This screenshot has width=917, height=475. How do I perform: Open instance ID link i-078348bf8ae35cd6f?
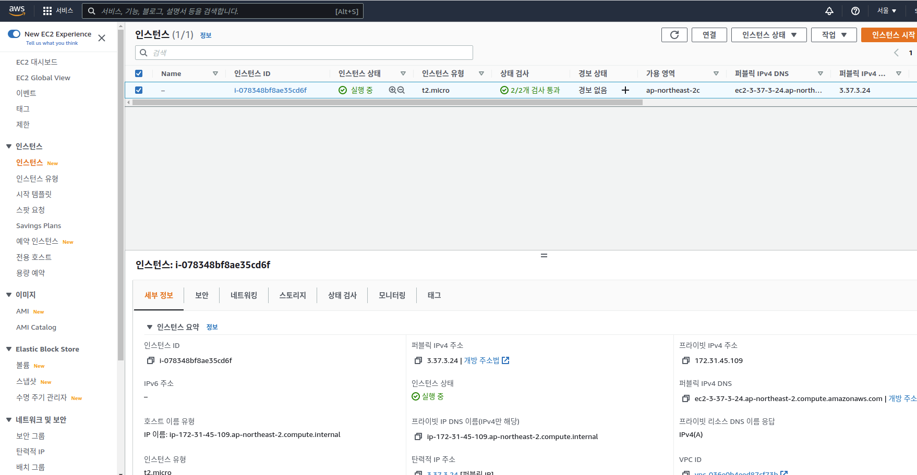(270, 90)
